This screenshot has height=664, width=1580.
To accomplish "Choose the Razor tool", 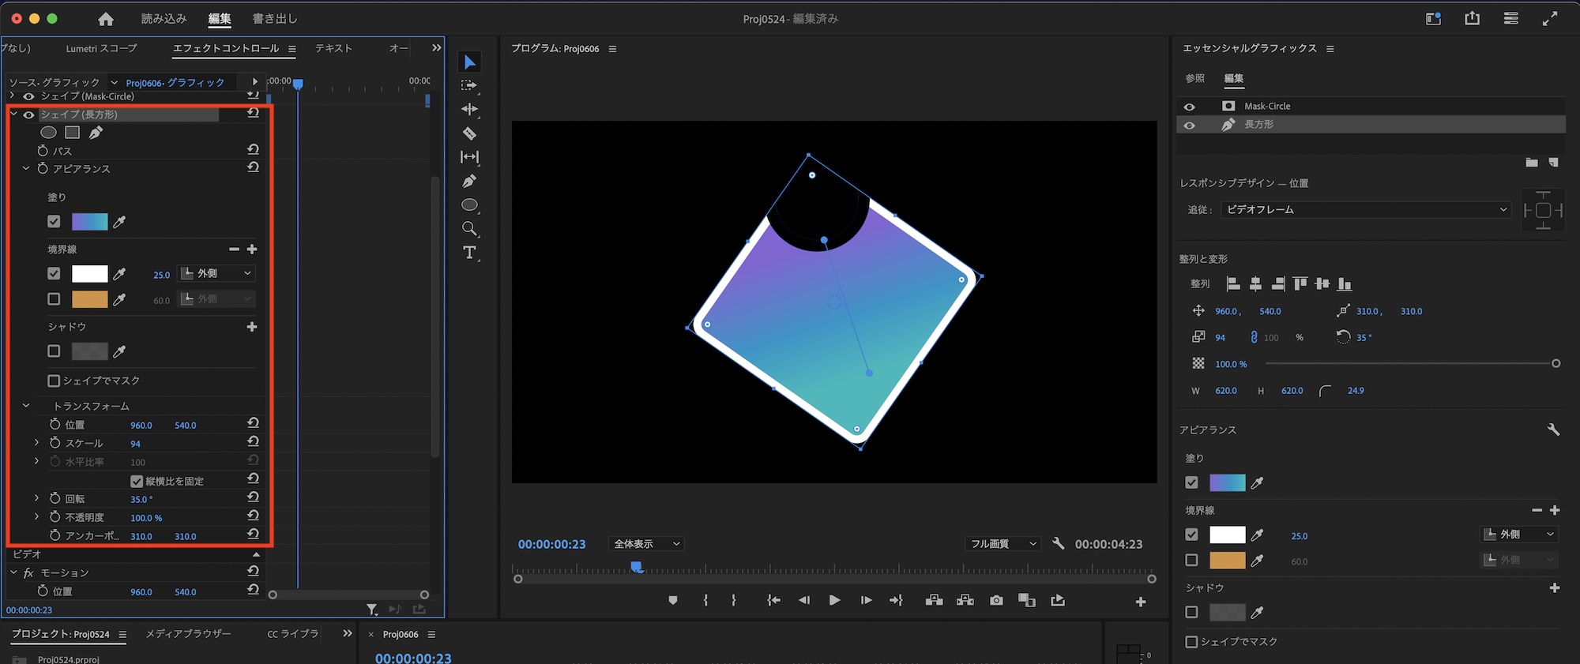I will (x=469, y=133).
